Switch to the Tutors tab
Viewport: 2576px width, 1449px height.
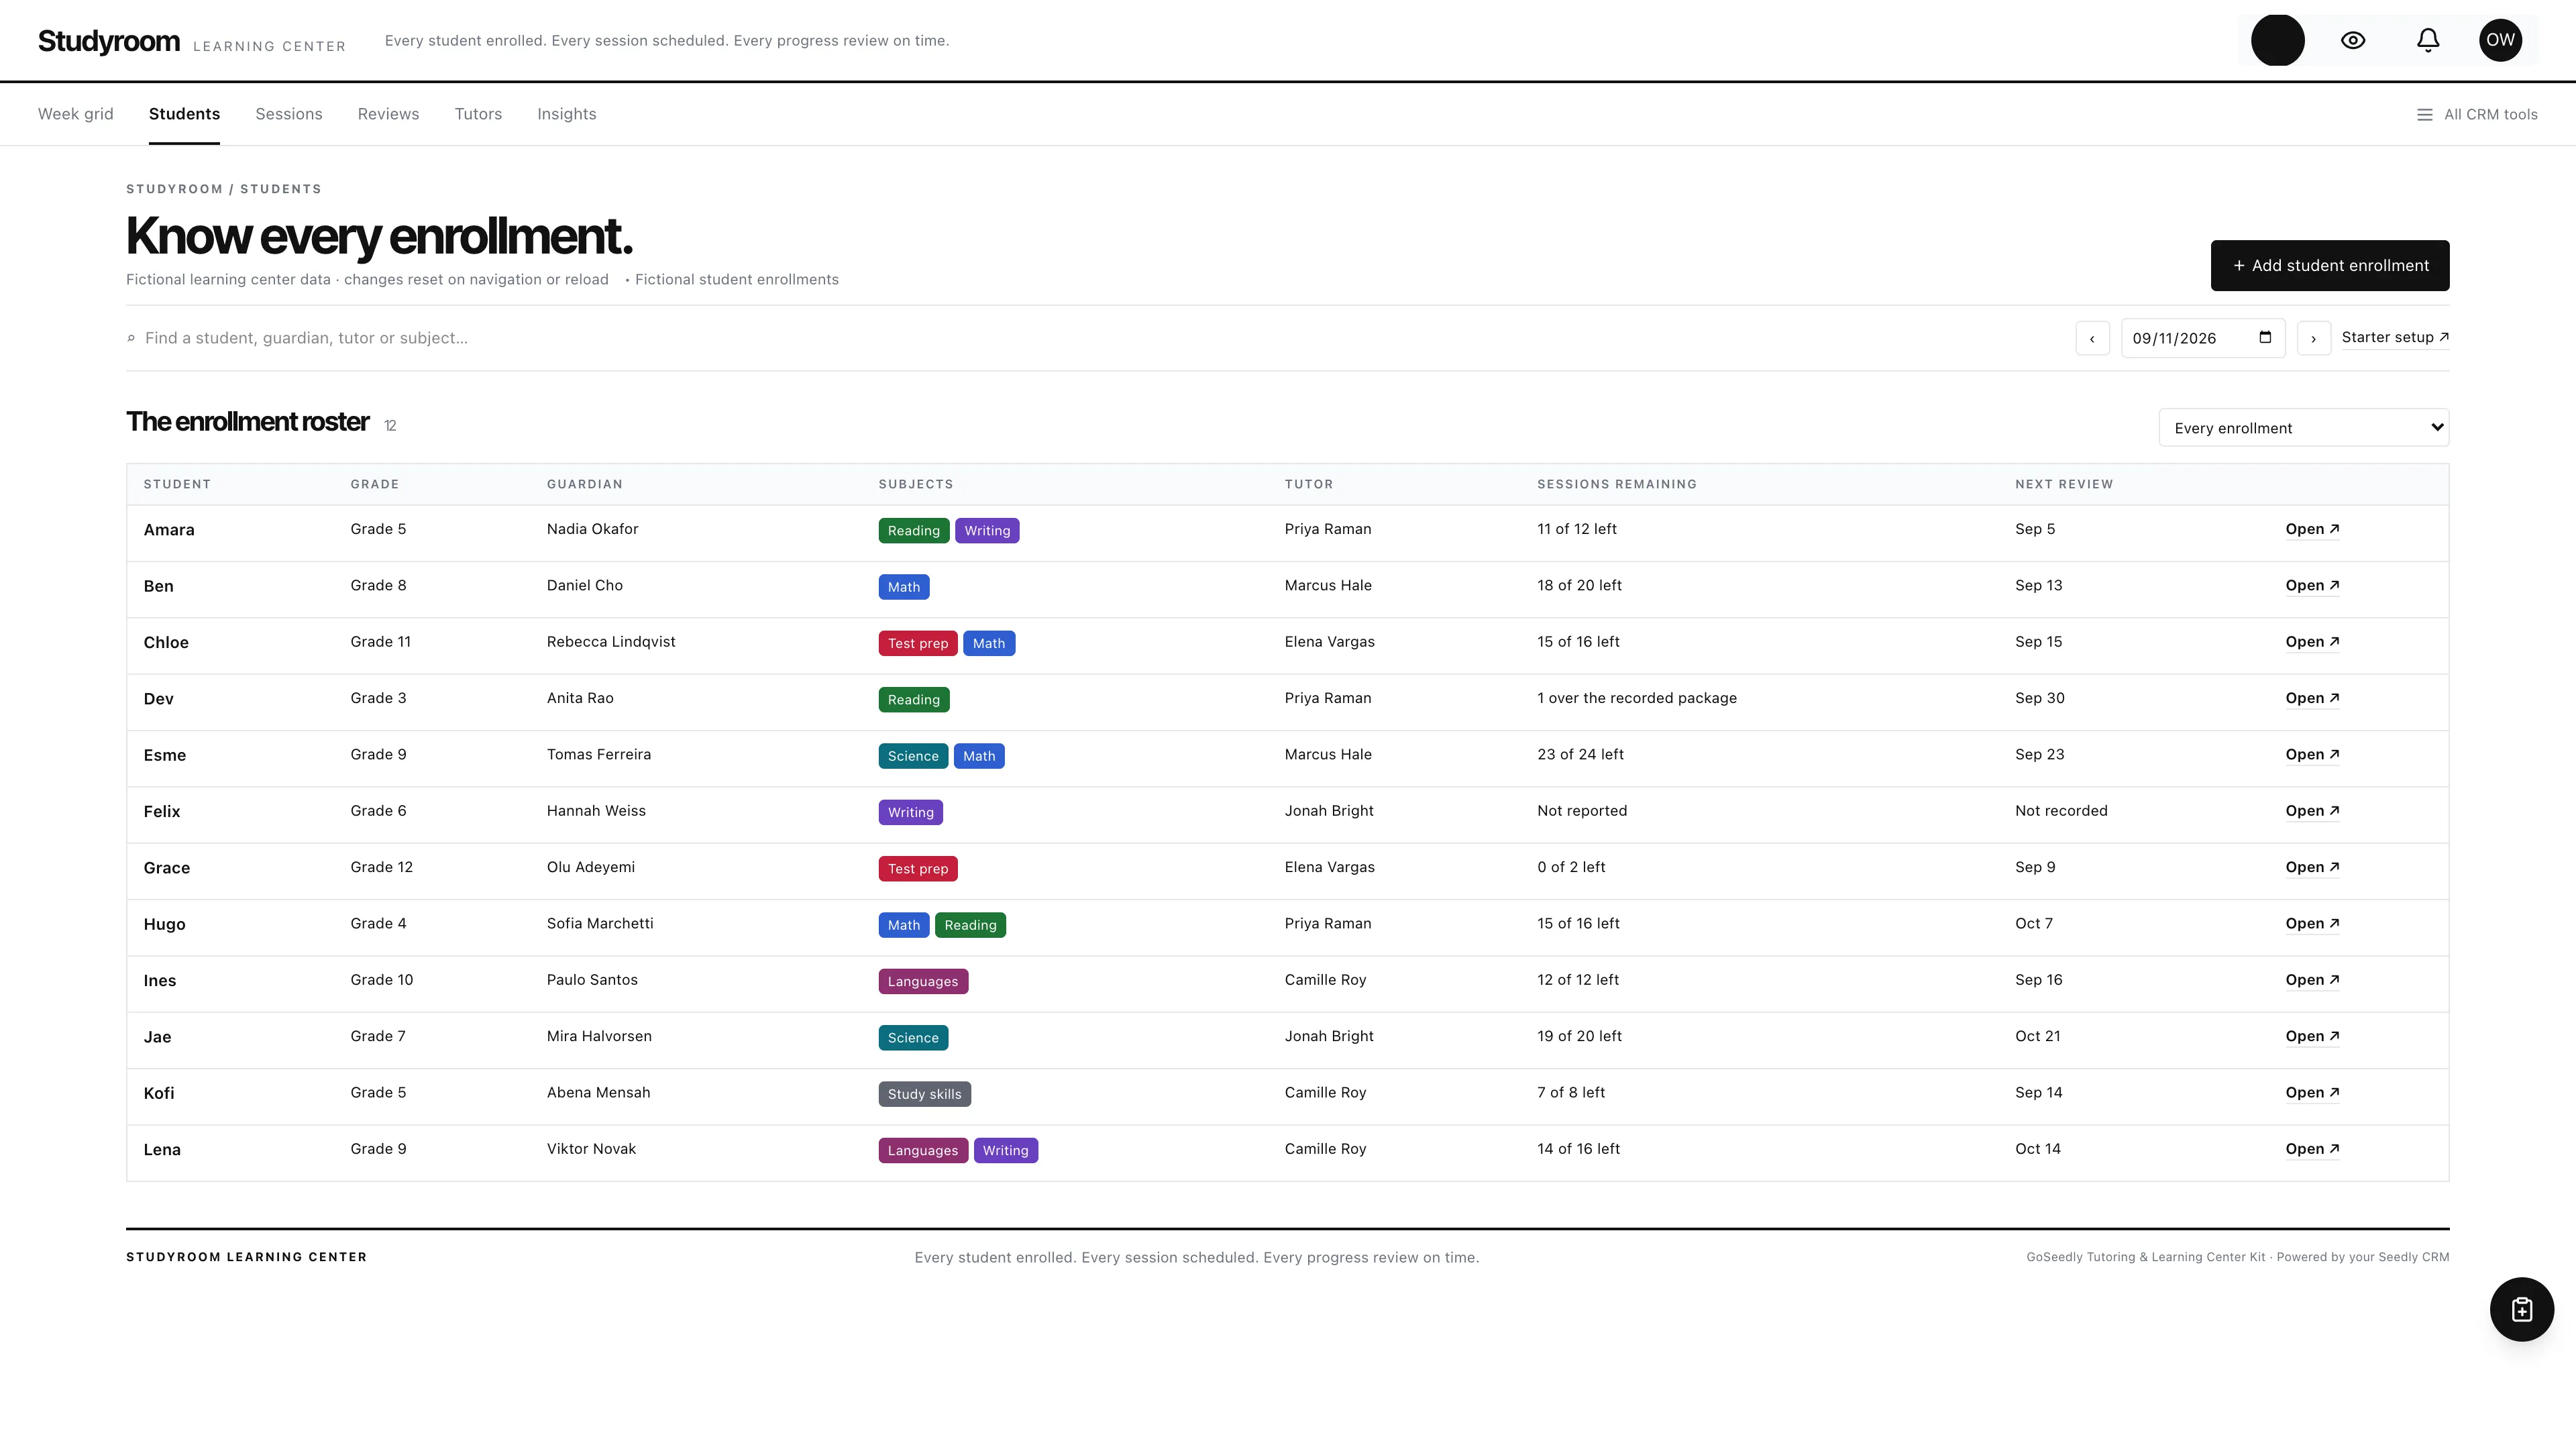click(x=478, y=114)
